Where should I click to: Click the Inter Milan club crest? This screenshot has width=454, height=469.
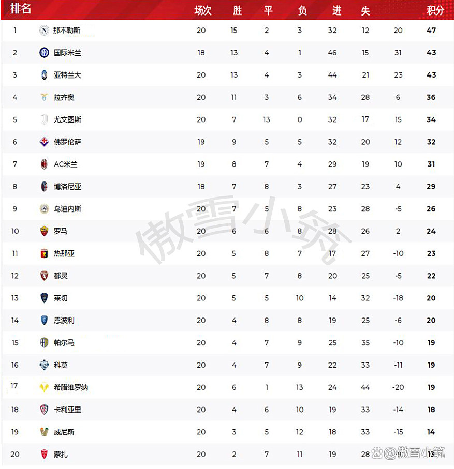[x=44, y=53]
